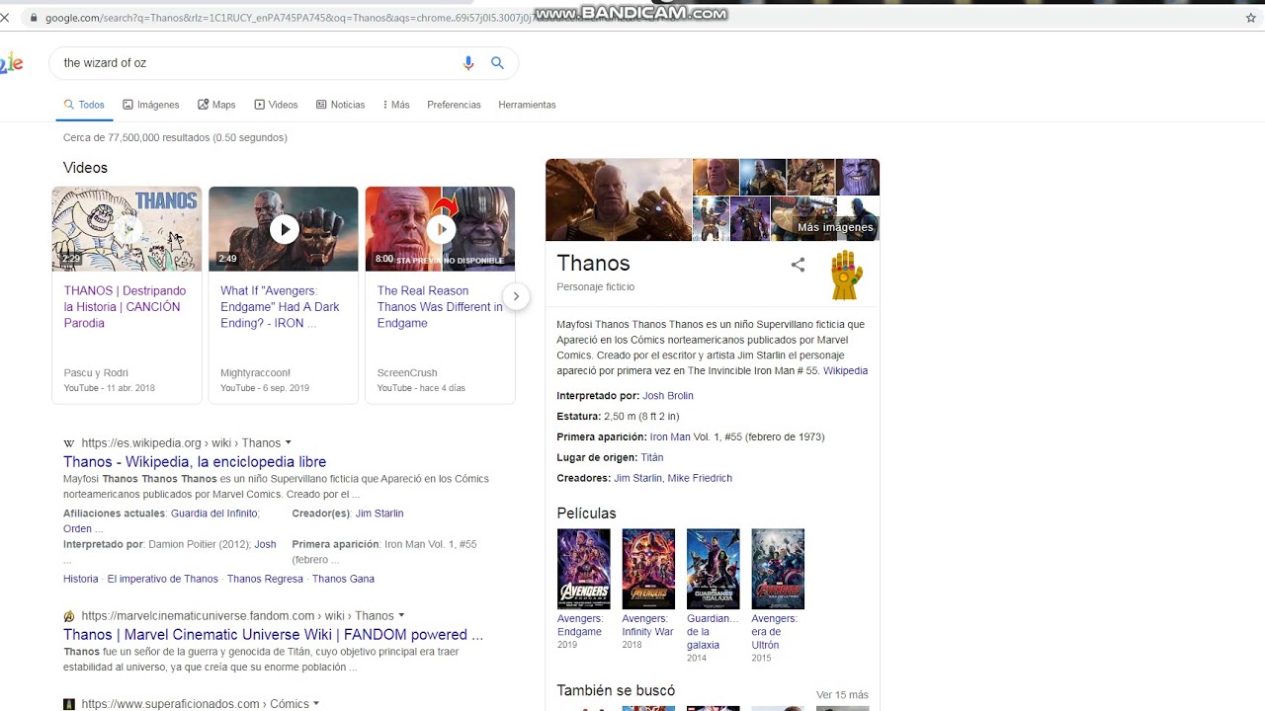Open the large Thanos main image

[619, 199]
